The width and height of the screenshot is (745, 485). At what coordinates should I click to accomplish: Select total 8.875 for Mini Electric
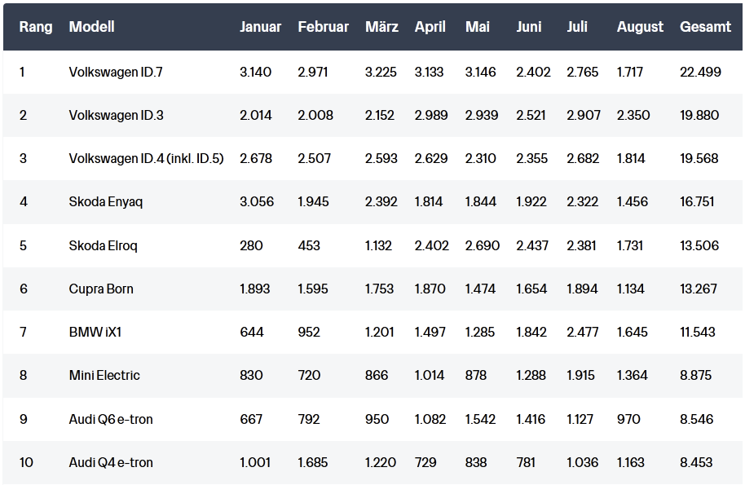(x=695, y=375)
